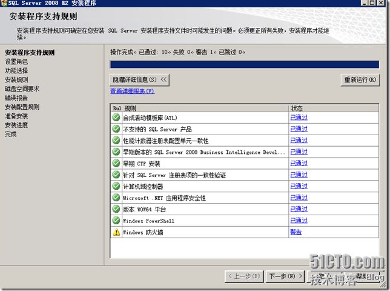Maximize the SQL Server setup window
The height and width of the screenshot is (291, 390).
coord(372,3)
